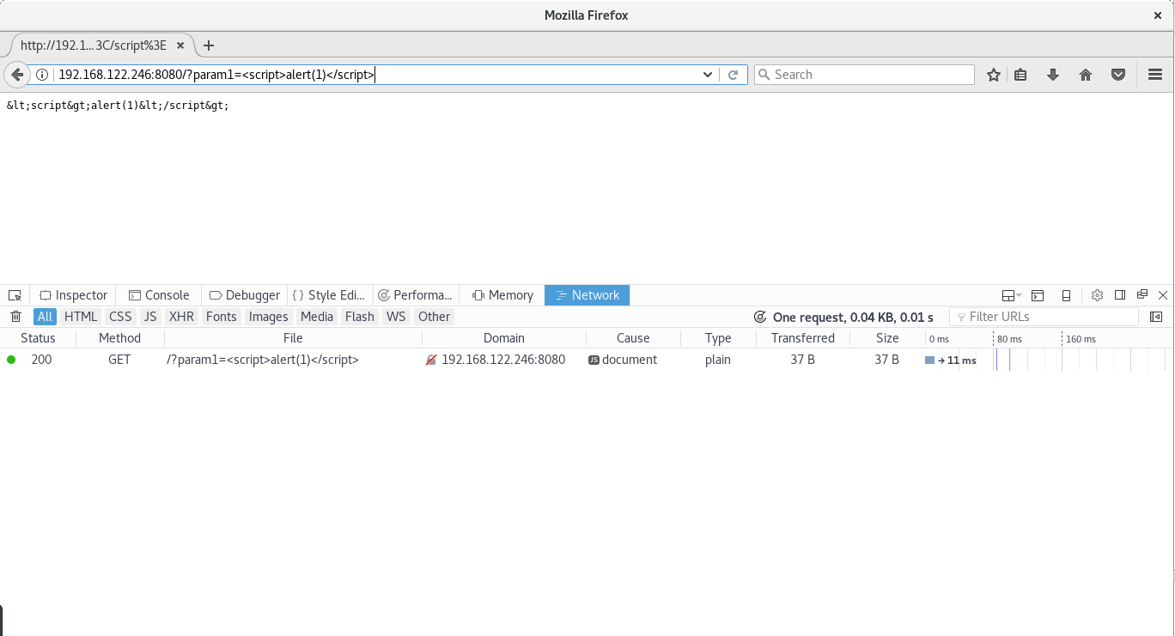Sort requests by Domain column header

click(504, 338)
